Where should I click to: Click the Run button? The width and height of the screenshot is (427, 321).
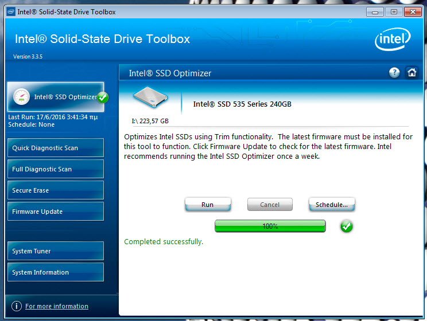click(x=208, y=205)
